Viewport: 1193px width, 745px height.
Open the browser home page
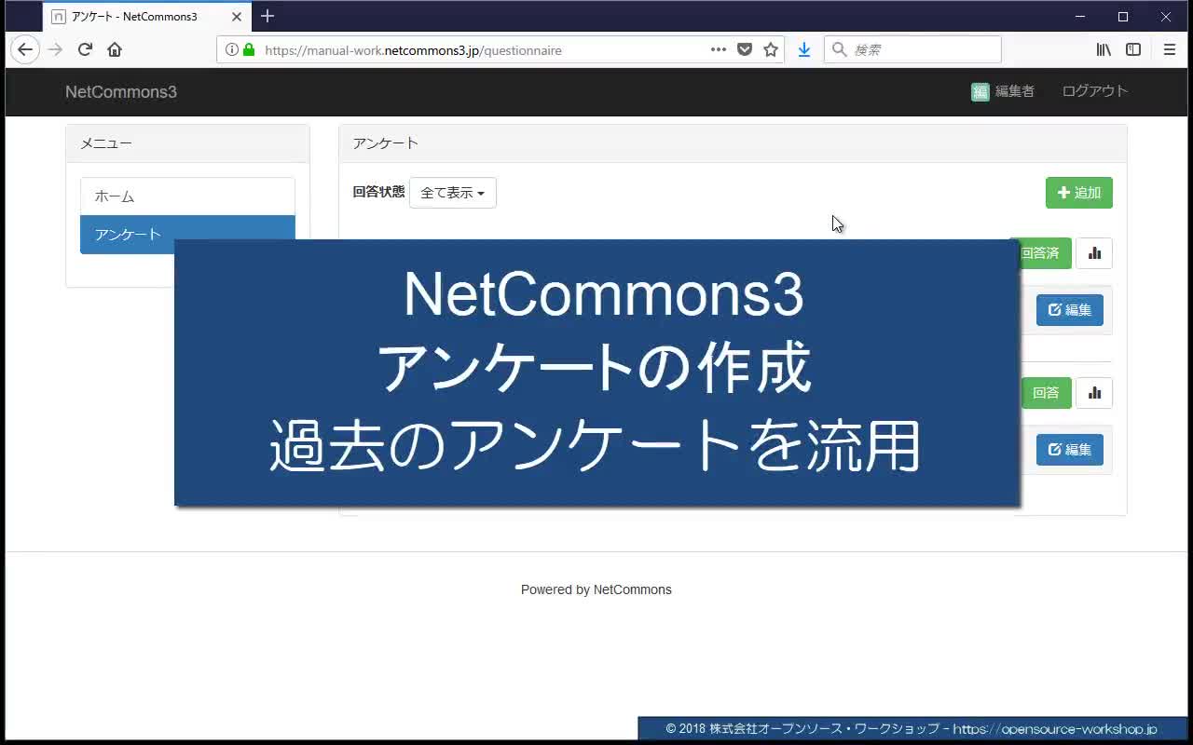tap(115, 50)
